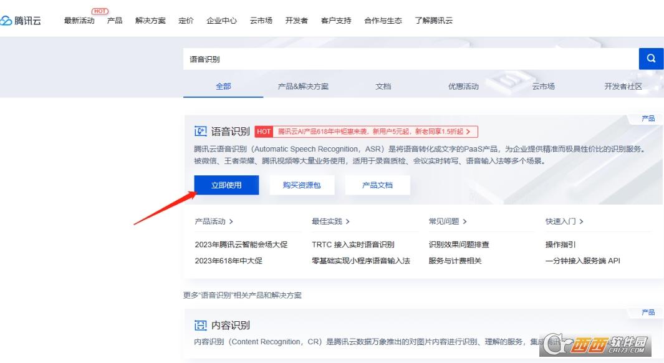664x363 pixels.
Task: Click the 内容识别 product icon
Action: pyautogui.click(x=200, y=326)
